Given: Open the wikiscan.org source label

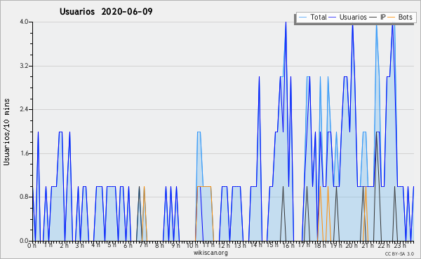Looking at the screenshot, I should coord(210,253).
